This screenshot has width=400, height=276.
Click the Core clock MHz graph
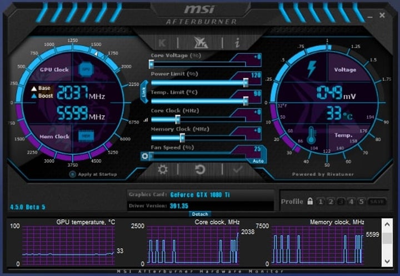tap(192, 244)
